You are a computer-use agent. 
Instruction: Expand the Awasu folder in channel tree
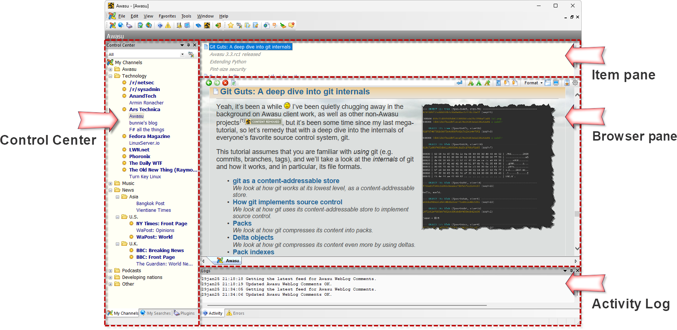click(110, 69)
